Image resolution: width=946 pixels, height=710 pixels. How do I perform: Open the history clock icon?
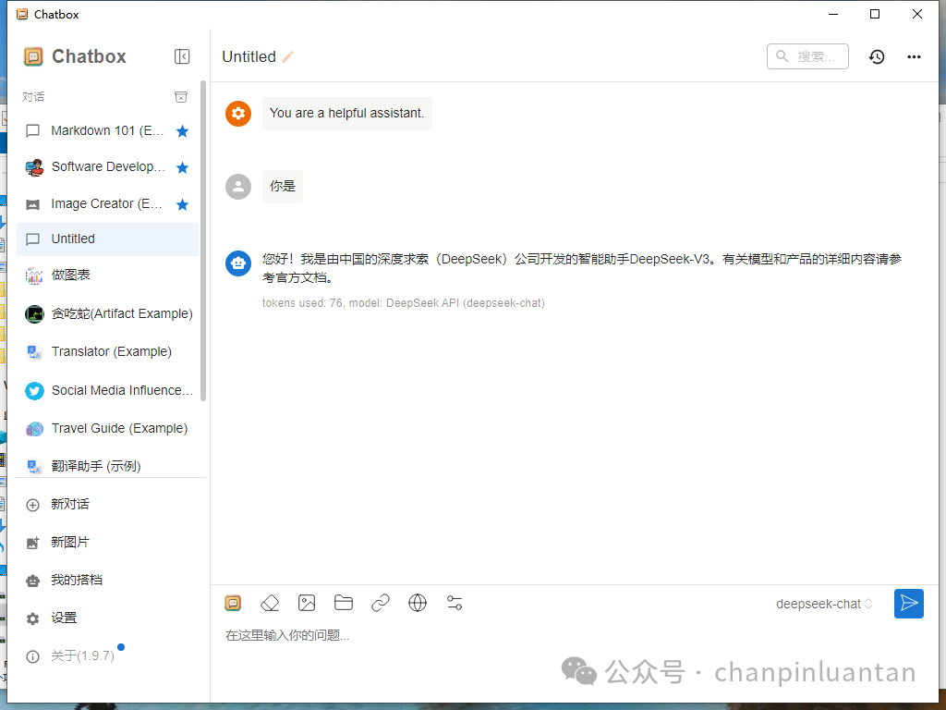(x=877, y=56)
